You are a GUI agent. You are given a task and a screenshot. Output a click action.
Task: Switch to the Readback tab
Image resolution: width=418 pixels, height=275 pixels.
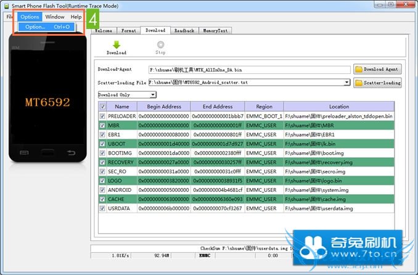(x=184, y=30)
